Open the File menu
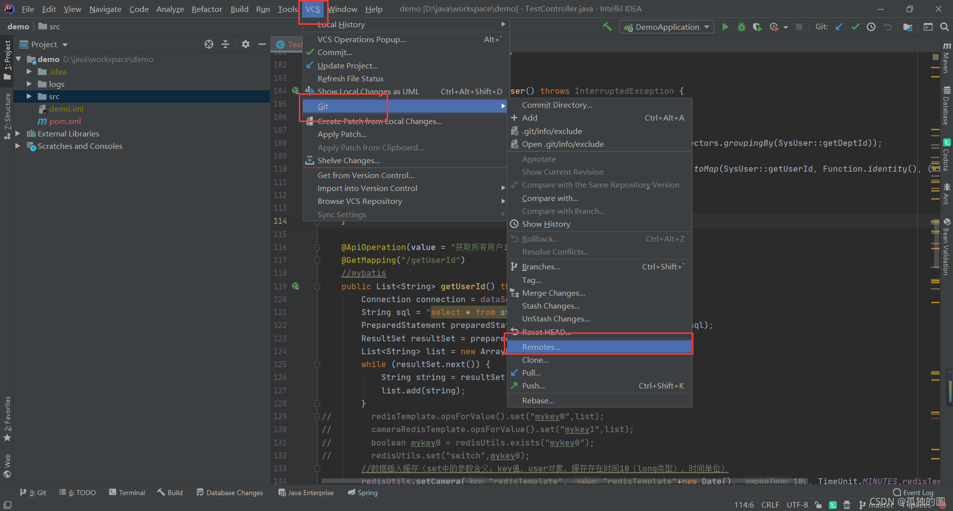 [28, 9]
